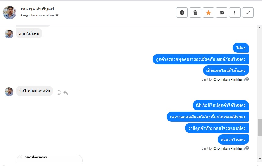Click the exclamation mark priority icon
The height and width of the screenshot is (166, 262).
click(x=235, y=13)
